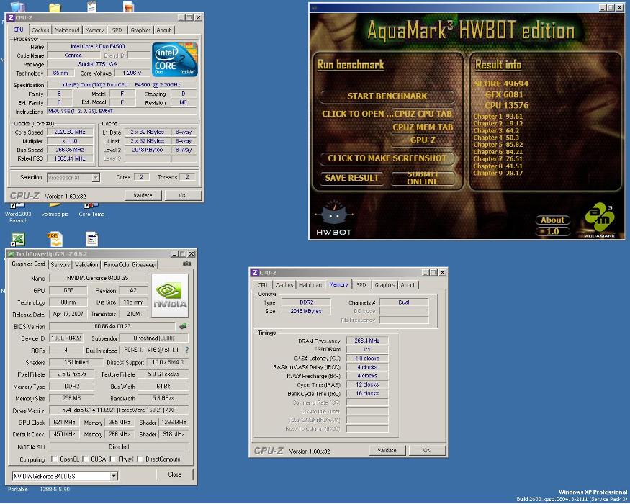Click the Chapter 1 93.61 result line

click(x=498, y=117)
